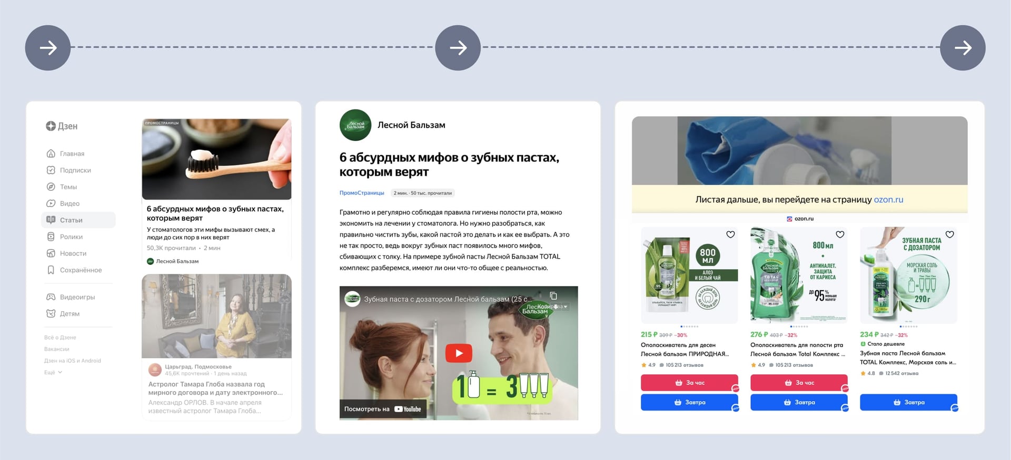This screenshot has height=460, width=1011.
Task: Open Дзен на iOS и Android link
Action: coord(73,361)
